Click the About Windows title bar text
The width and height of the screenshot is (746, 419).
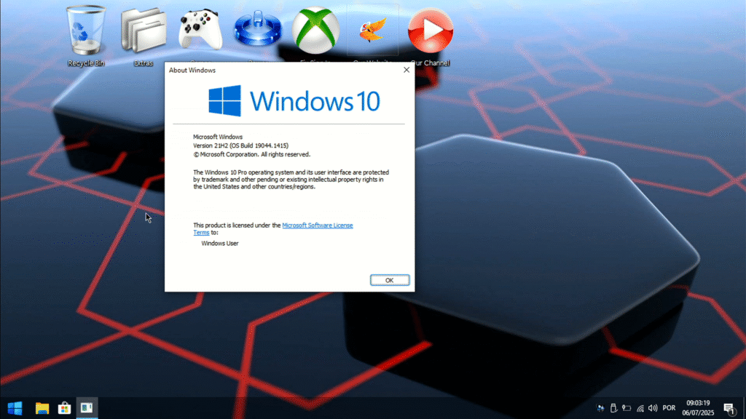pyautogui.click(x=192, y=70)
